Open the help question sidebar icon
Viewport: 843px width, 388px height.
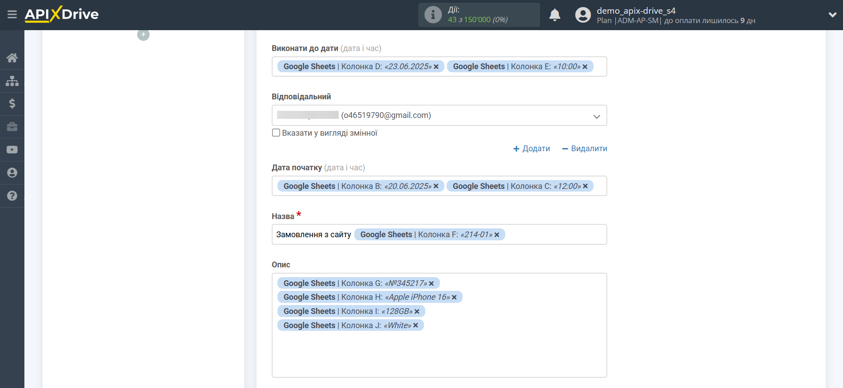[x=12, y=196]
